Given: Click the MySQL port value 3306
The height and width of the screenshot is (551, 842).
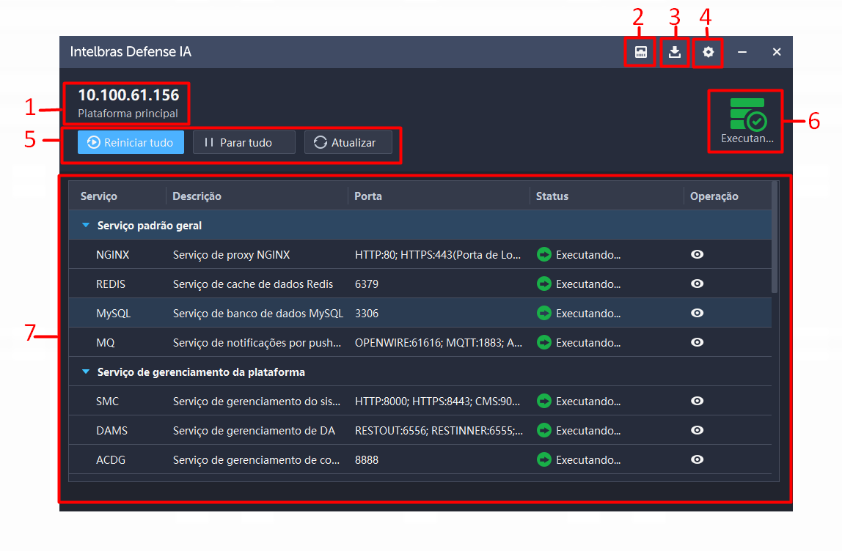Looking at the screenshot, I should (x=367, y=314).
